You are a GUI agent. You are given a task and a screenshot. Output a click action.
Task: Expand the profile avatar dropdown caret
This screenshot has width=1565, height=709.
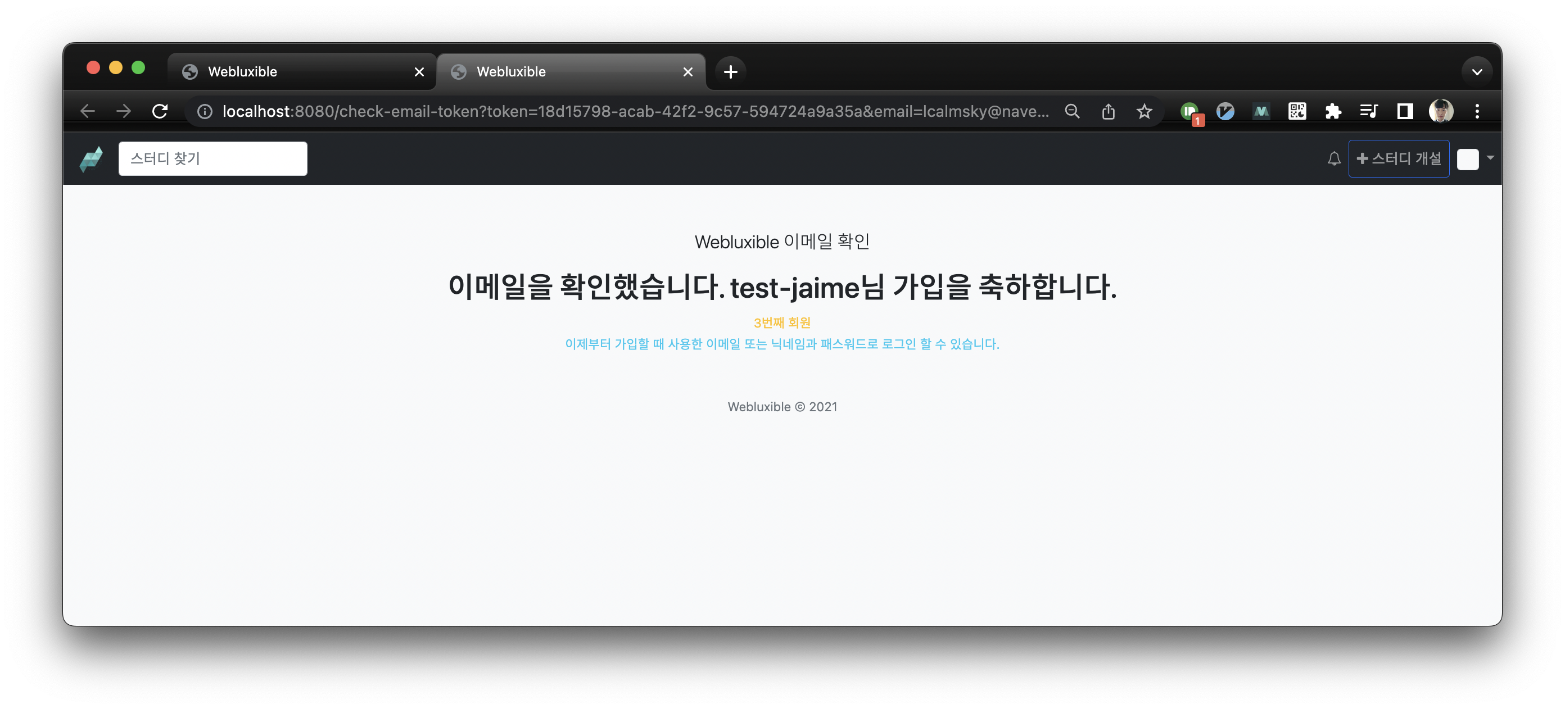(x=1490, y=158)
